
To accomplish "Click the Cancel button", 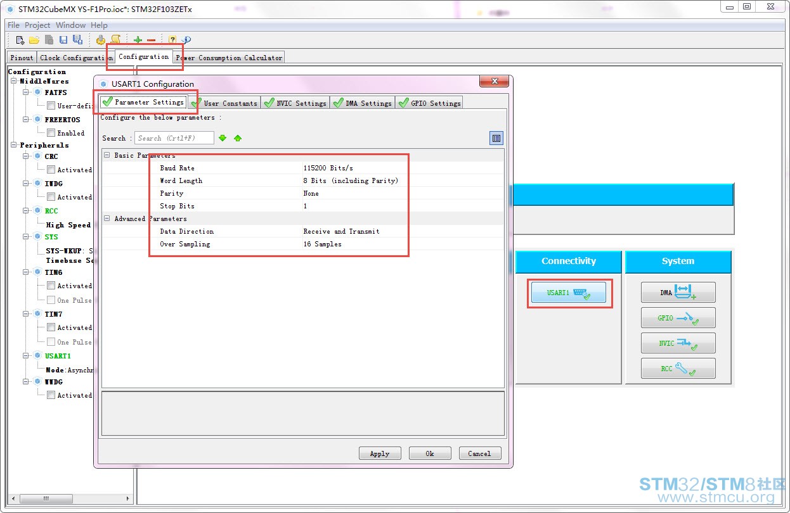I will [x=479, y=453].
